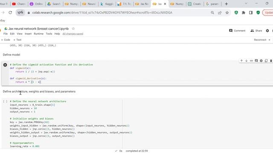Image resolution: width=273 pixels, height=153 pixels.
Task: Switch to the Create browser tab
Action: coord(195,4)
